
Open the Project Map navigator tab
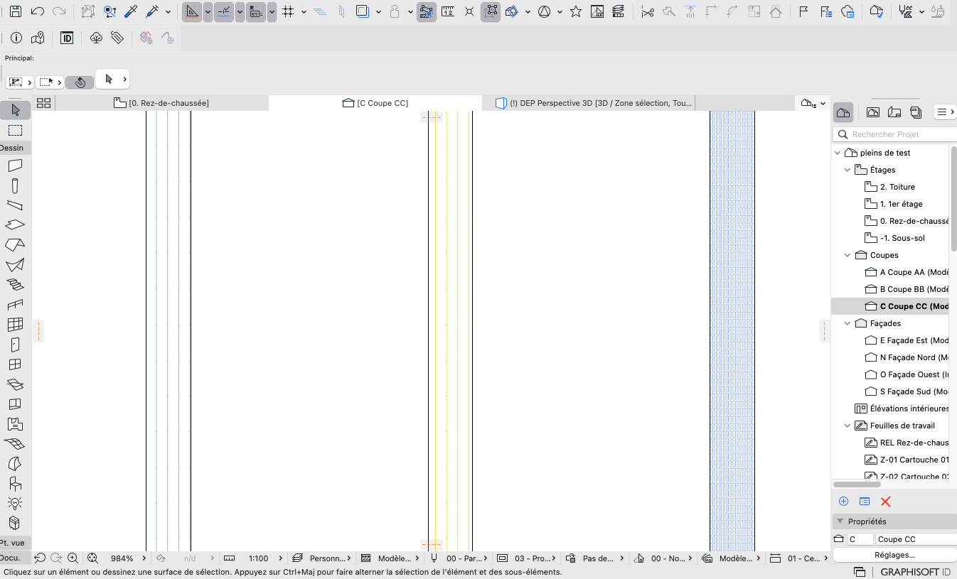843,112
